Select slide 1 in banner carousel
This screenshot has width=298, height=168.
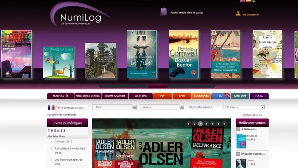(188, 124)
